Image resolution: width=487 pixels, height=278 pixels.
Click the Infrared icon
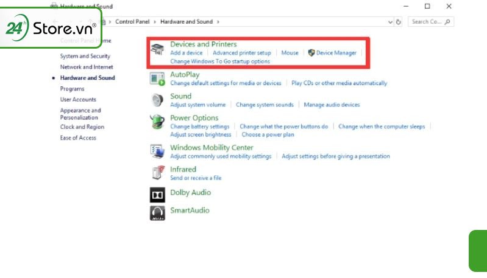coord(157,173)
